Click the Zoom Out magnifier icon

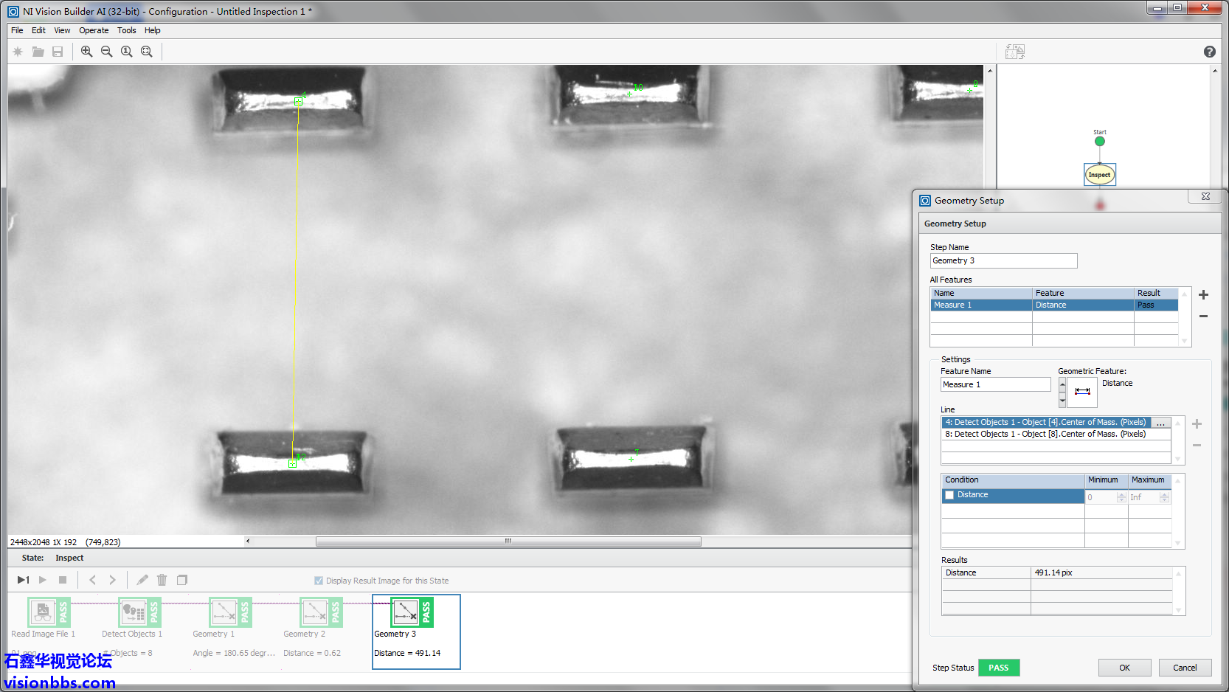[x=106, y=52]
